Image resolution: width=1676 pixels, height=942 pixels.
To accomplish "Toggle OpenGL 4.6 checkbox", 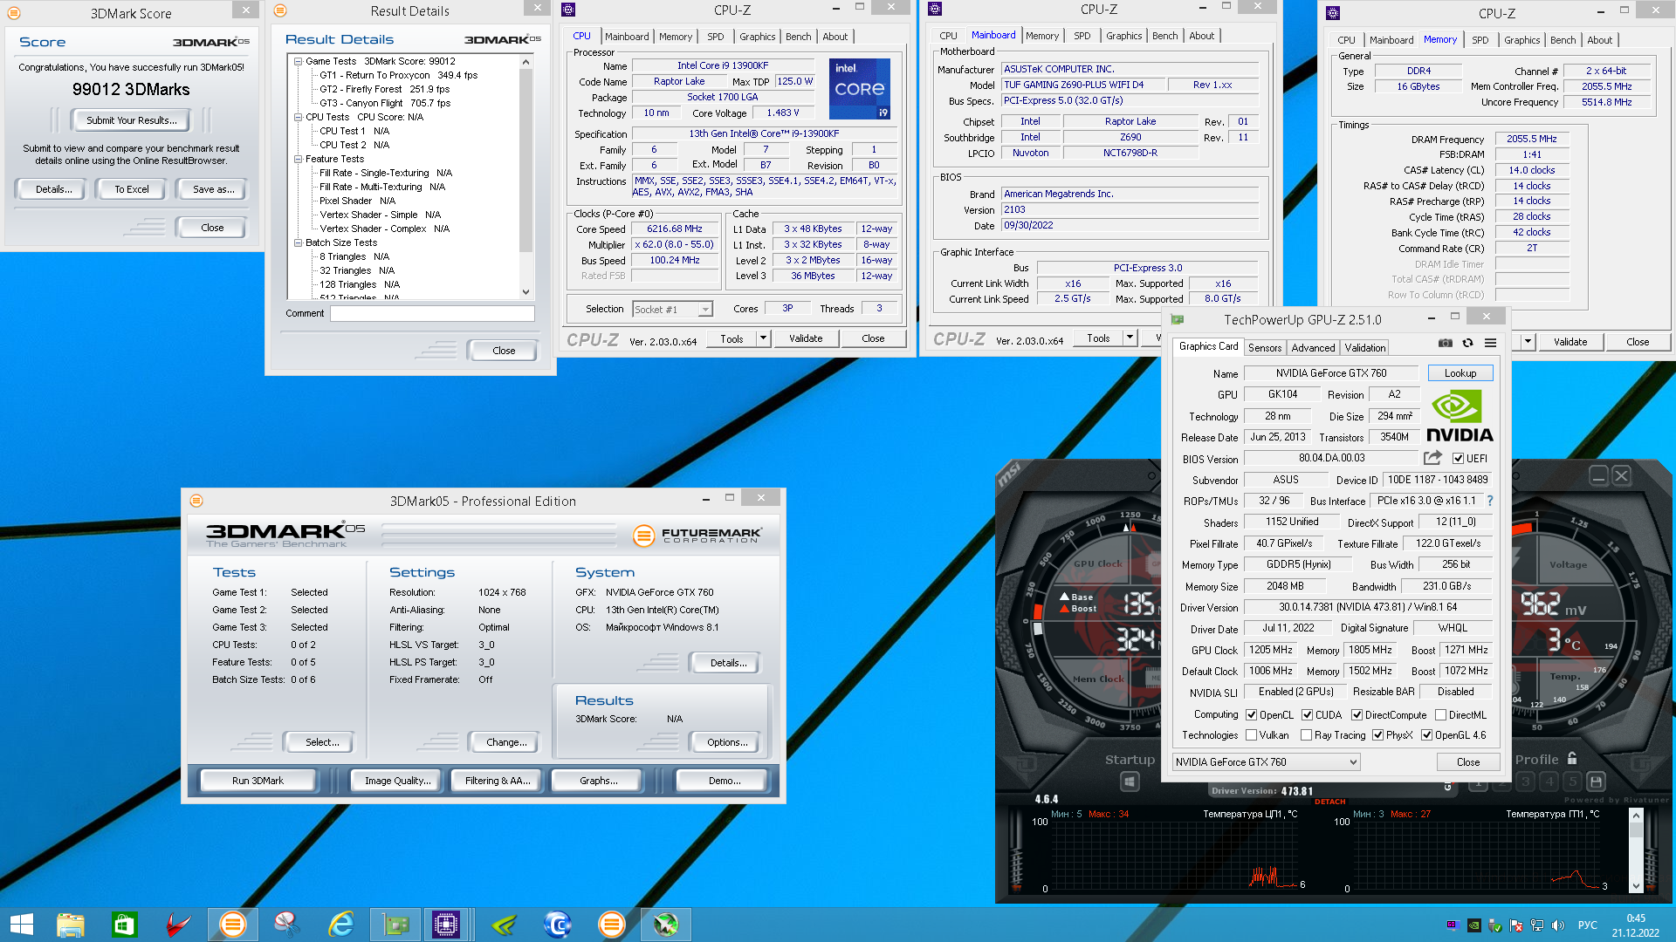I will tap(1427, 735).
